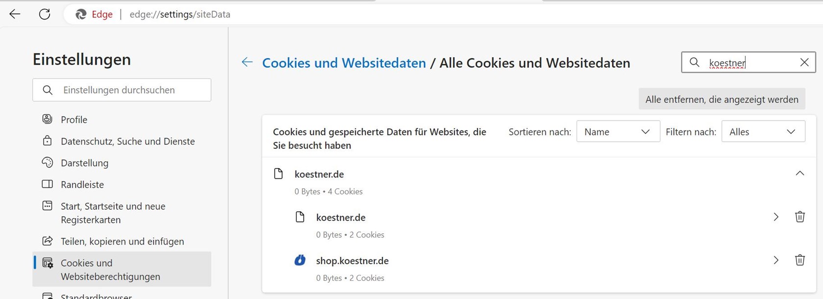Open the Sortieren nach Name dropdown
The width and height of the screenshot is (823, 299).
[x=618, y=131]
